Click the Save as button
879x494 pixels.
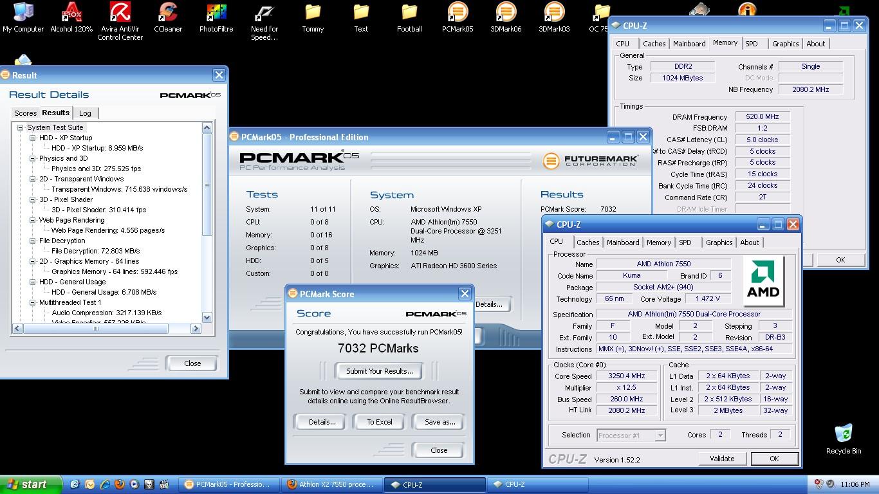pos(439,422)
